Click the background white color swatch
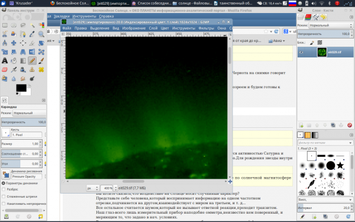The image size is (355, 222). pos(28,93)
